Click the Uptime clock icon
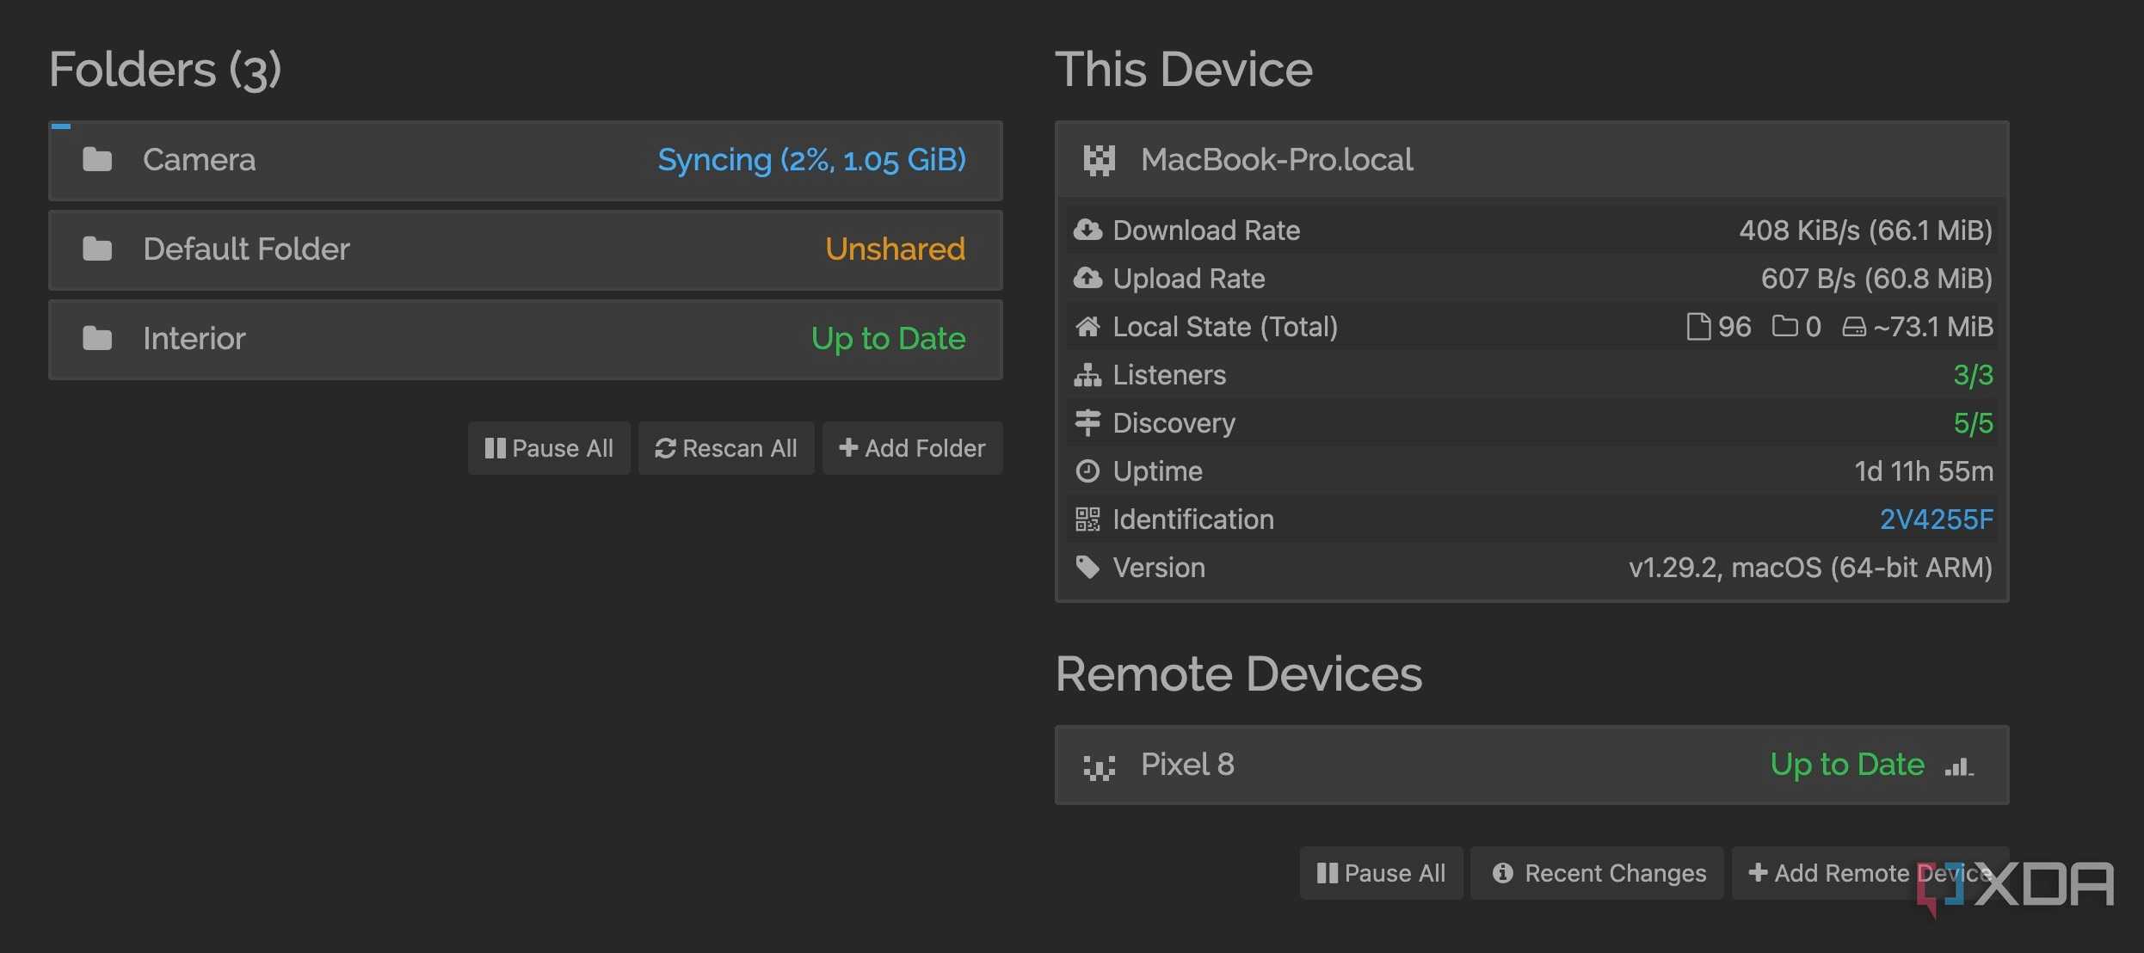 click(x=1087, y=470)
